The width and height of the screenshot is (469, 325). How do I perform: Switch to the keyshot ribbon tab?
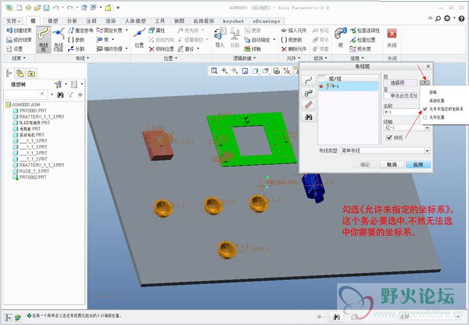(233, 21)
